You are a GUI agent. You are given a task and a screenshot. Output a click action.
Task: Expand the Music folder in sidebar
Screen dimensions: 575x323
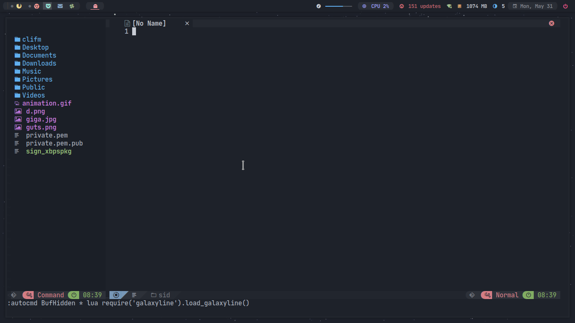click(x=32, y=71)
